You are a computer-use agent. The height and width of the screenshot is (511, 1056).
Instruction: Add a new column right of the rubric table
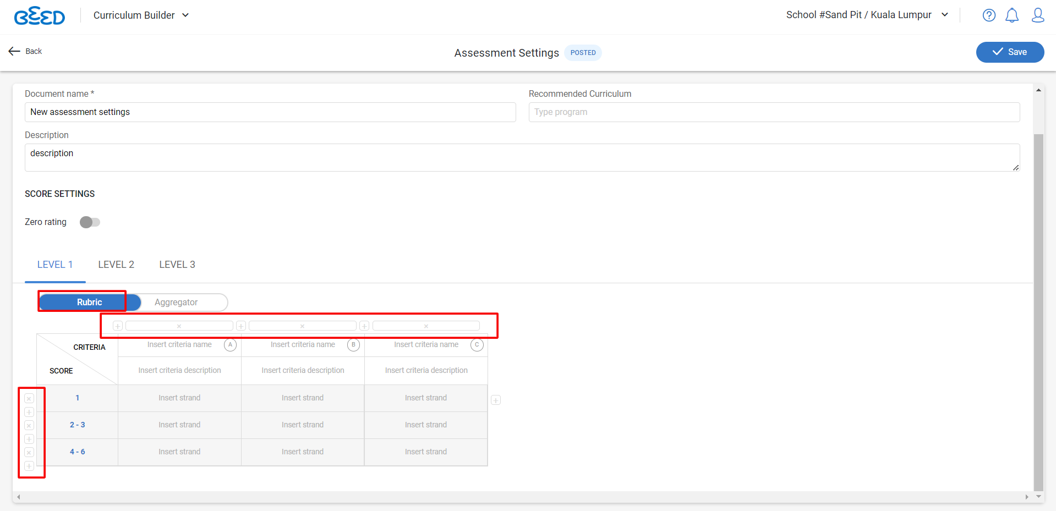(496, 400)
